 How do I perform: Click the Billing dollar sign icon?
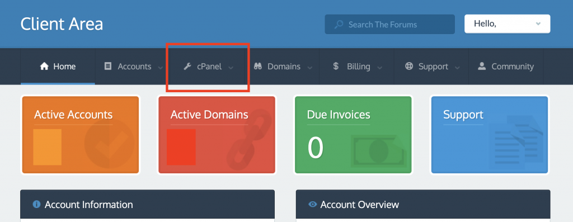pos(336,66)
